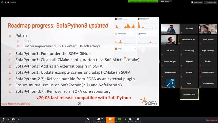Viewport: 218px width, 123px height.
Task: Click checkbox beside Ensure mutual exclusion
Action: 10,85
